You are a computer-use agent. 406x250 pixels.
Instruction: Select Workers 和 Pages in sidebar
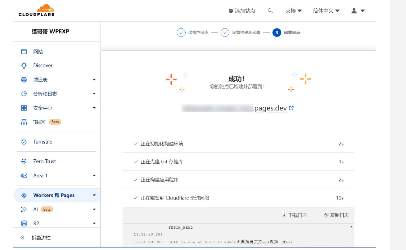pos(54,195)
